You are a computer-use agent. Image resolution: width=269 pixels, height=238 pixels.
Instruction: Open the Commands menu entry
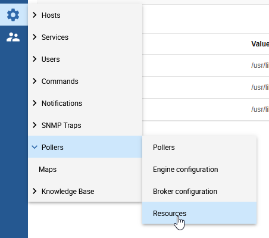point(85,81)
